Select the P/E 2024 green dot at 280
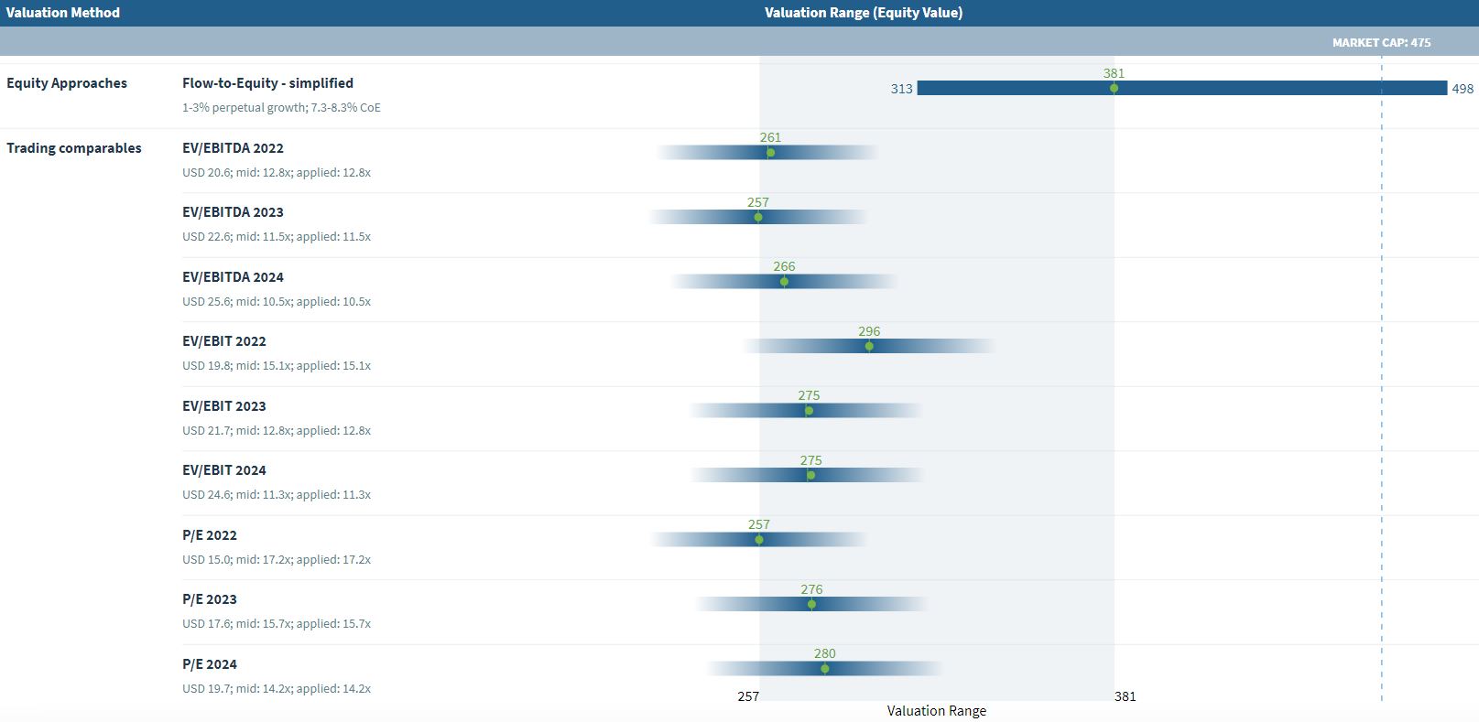This screenshot has width=1479, height=722. (x=824, y=669)
